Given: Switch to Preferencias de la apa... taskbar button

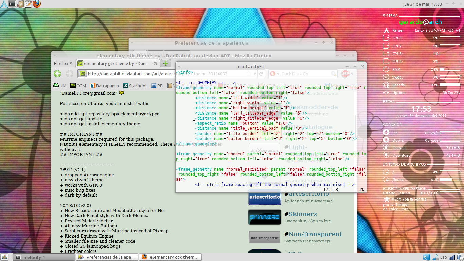Looking at the screenshot, I should (107, 257).
